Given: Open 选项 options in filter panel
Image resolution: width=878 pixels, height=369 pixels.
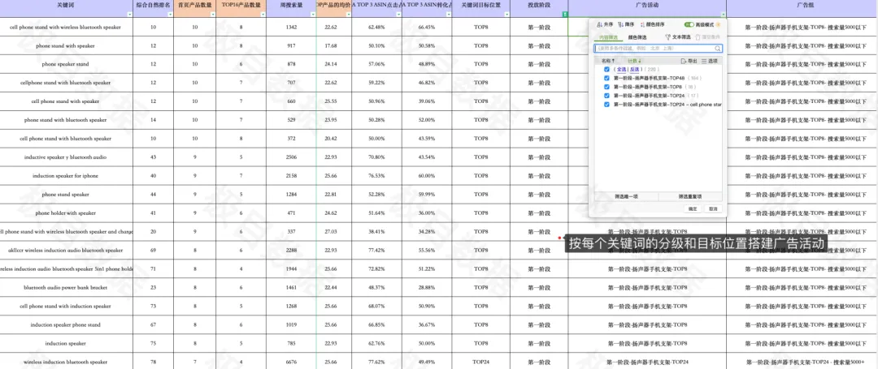Looking at the screenshot, I should (x=710, y=60).
